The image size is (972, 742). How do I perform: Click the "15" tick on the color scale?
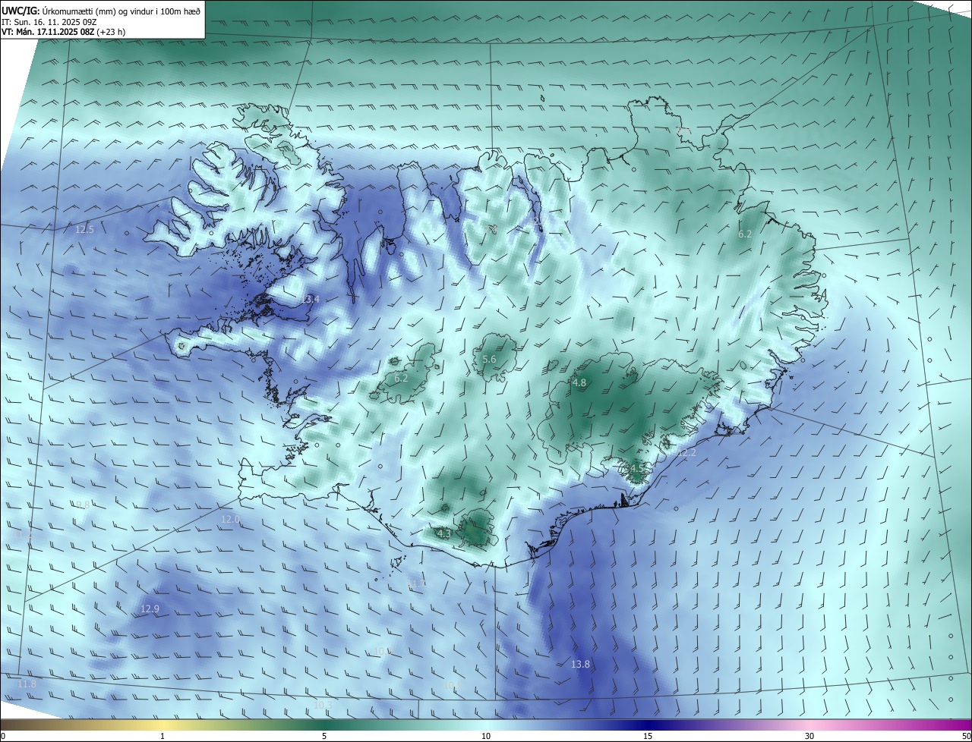click(648, 736)
